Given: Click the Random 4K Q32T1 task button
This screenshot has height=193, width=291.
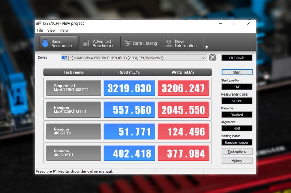Looking at the screenshot, I should (x=73, y=153).
